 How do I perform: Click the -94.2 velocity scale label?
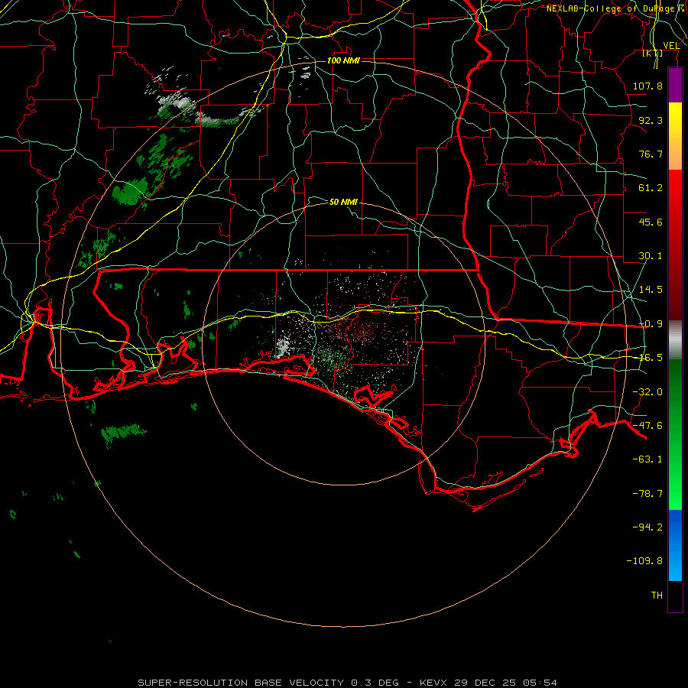click(647, 527)
